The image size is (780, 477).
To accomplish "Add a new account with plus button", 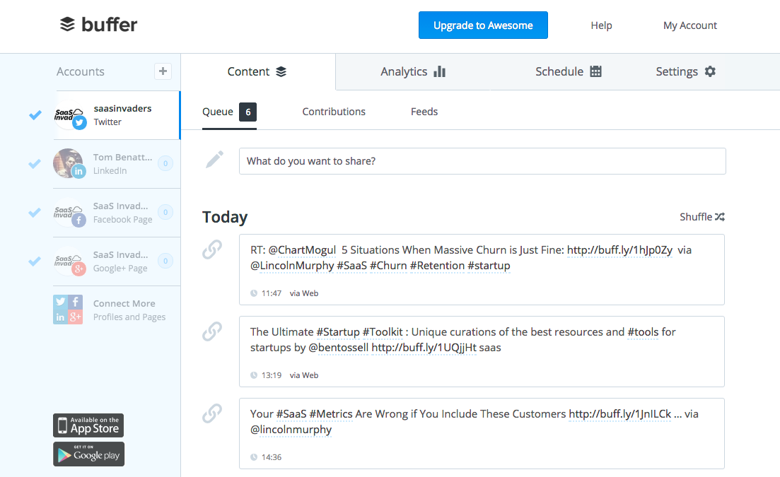I will 163,71.
